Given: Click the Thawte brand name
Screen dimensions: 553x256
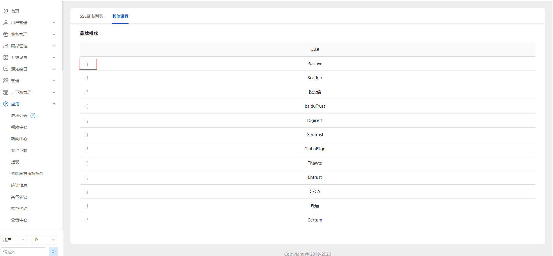Looking at the screenshot, I should tap(315, 163).
